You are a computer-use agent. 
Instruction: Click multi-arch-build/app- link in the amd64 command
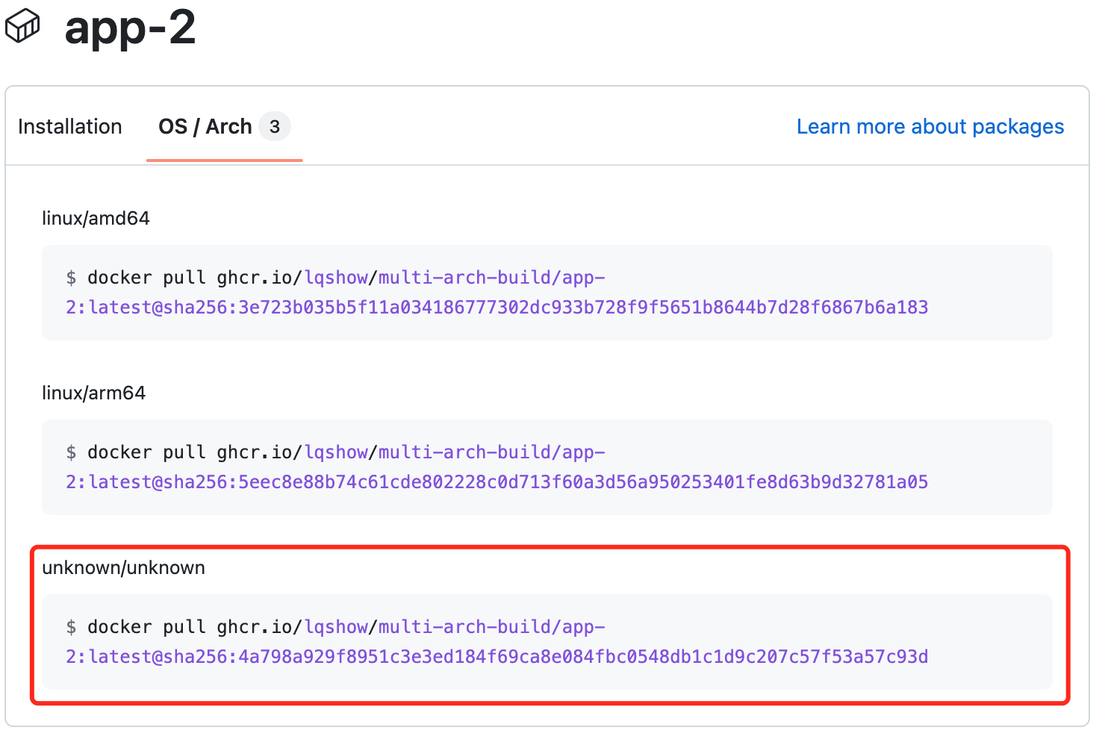(491, 278)
